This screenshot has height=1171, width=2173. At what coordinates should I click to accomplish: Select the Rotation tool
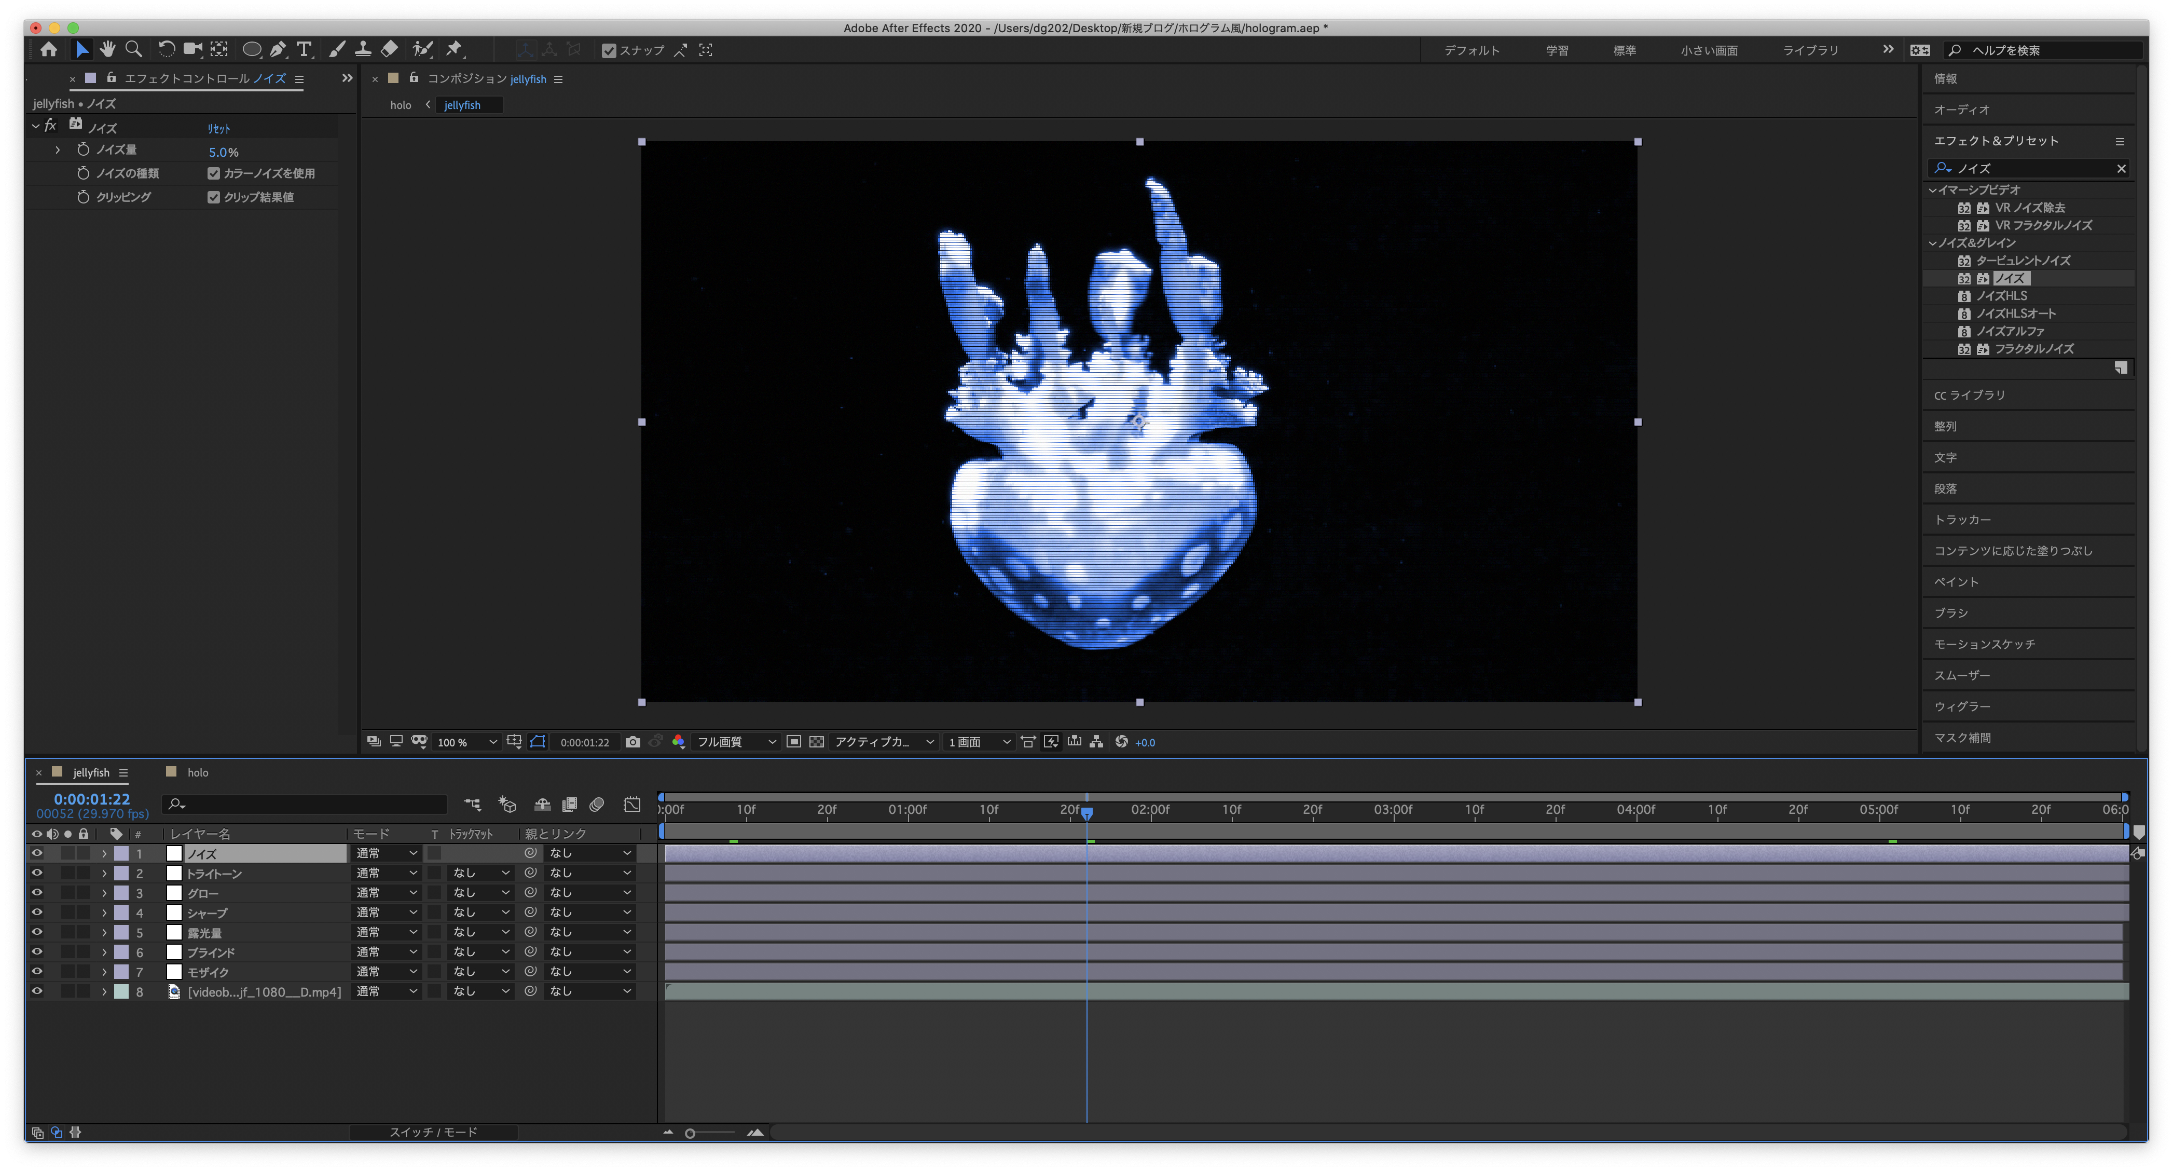click(166, 49)
